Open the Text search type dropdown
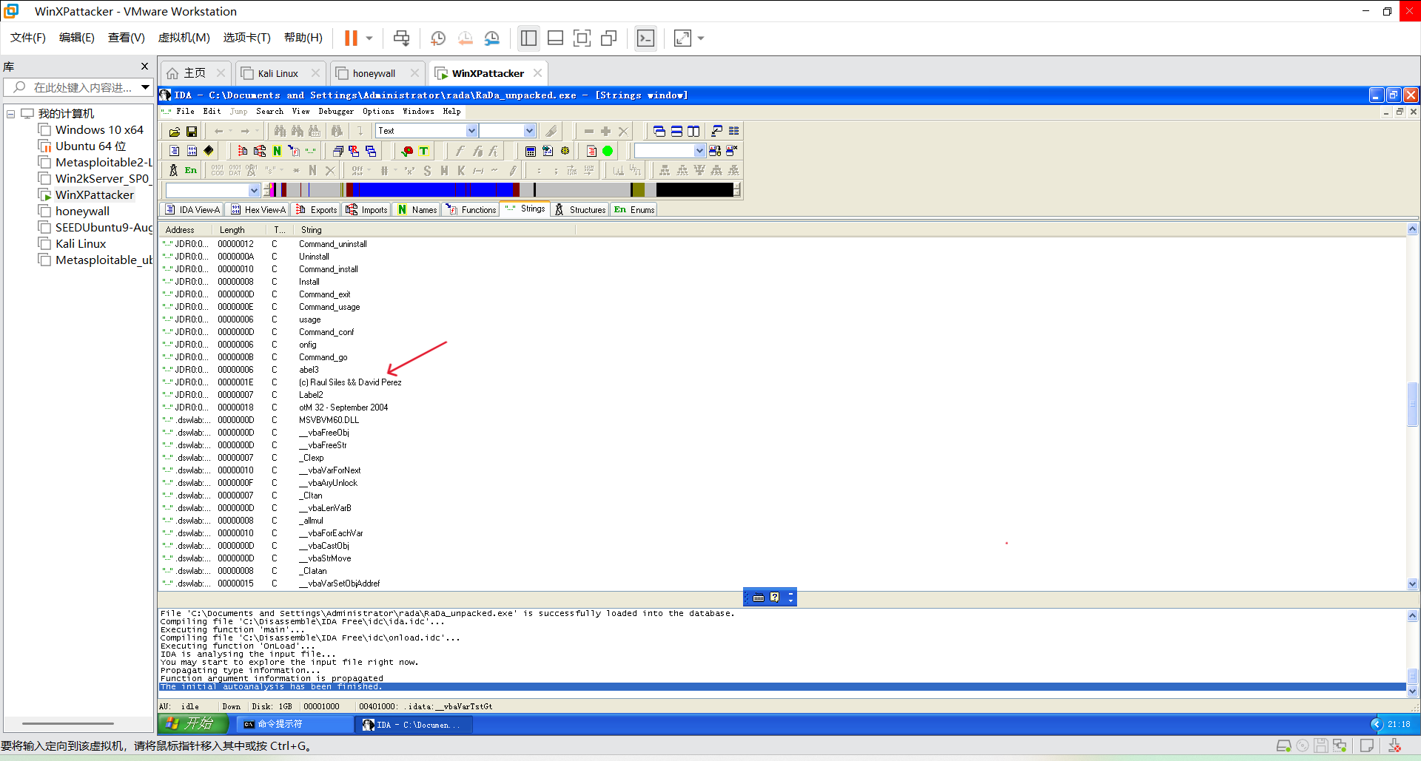This screenshot has width=1421, height=761. pyautogui.click(x=471, y=131)
